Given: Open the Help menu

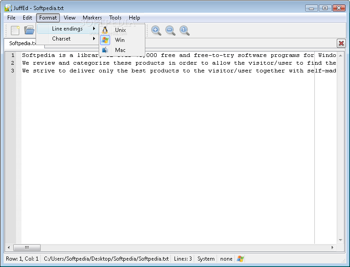Looking at the screenshot, I should tap(134, 18).
